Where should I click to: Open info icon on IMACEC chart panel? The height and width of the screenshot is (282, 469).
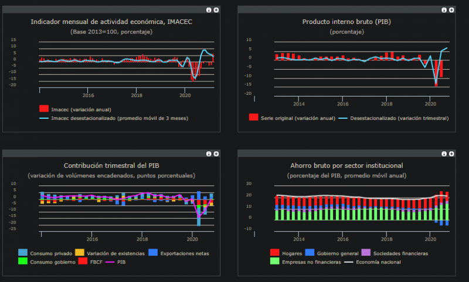(209, 11)
